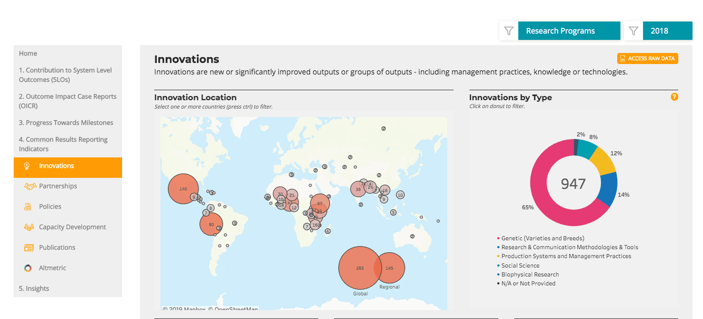Expand the Insights section in sidebar
703x319 pixels.
coord(33,288)
